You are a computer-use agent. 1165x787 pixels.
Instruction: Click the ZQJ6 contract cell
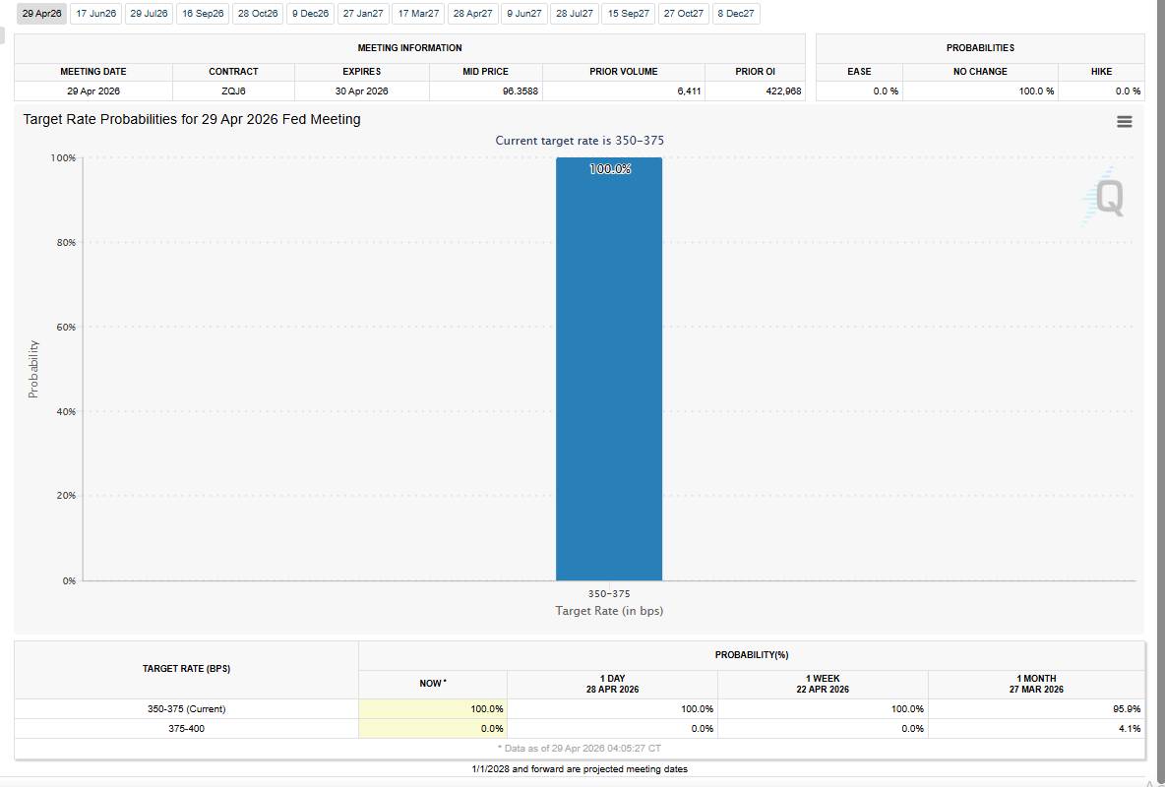click(x=233, y=91)
